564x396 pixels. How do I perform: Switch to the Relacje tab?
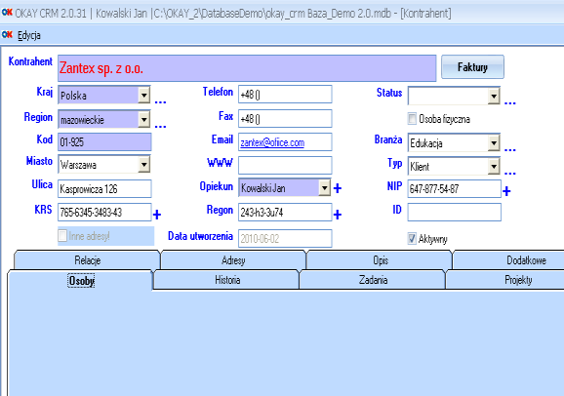88,260
